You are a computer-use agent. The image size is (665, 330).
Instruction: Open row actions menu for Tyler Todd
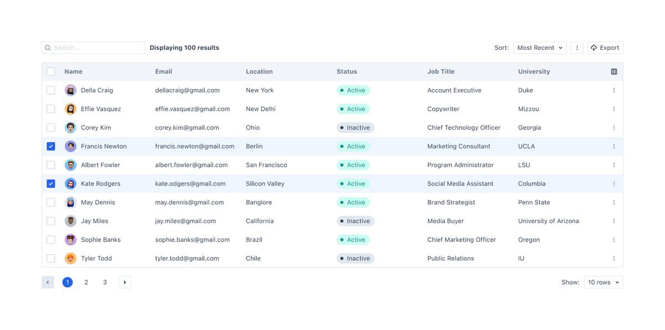(x=614, y=259)
